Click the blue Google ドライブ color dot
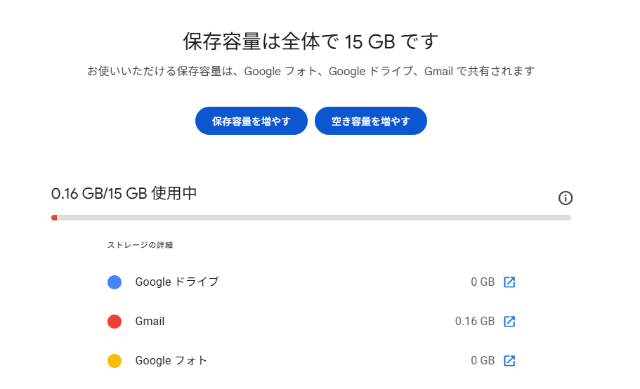 tap(115, 282)
